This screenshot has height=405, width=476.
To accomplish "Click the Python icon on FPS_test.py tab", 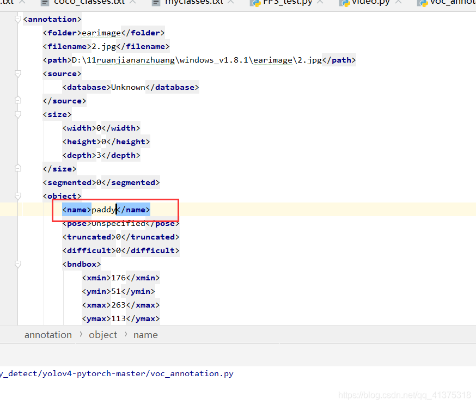I will [255, 3].
